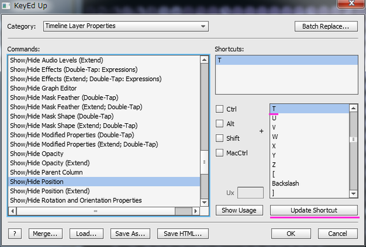Choose the [ key in key list
The height and width of the screenshot is (247, 366).
309,174
